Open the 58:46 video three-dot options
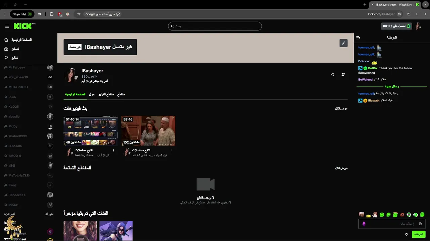 [x=171, y=151]
